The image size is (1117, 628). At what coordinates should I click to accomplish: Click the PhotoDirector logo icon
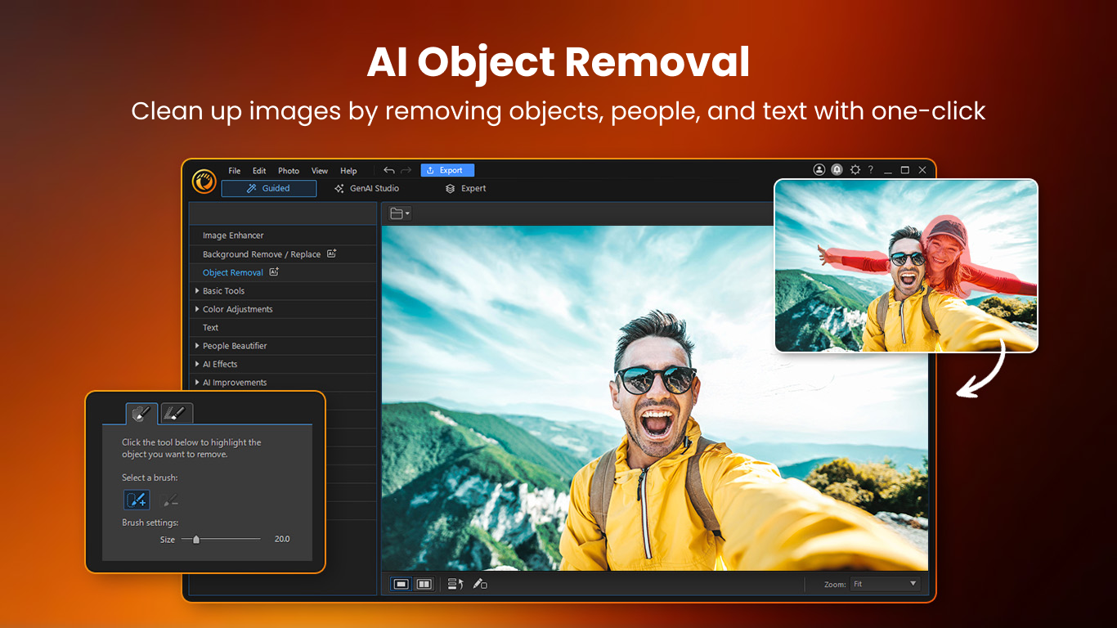[204, 182]
